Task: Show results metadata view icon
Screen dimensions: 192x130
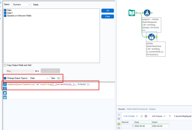Action: [119, 119]
